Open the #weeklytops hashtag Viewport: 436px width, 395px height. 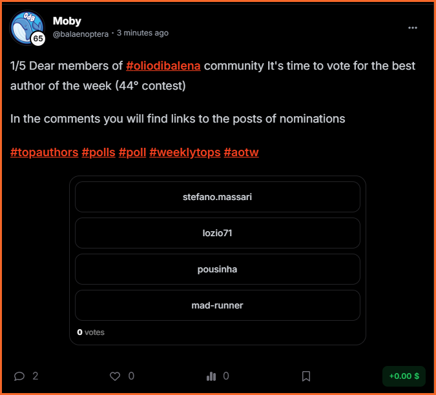pyautogui.click(x=185, y=152)
